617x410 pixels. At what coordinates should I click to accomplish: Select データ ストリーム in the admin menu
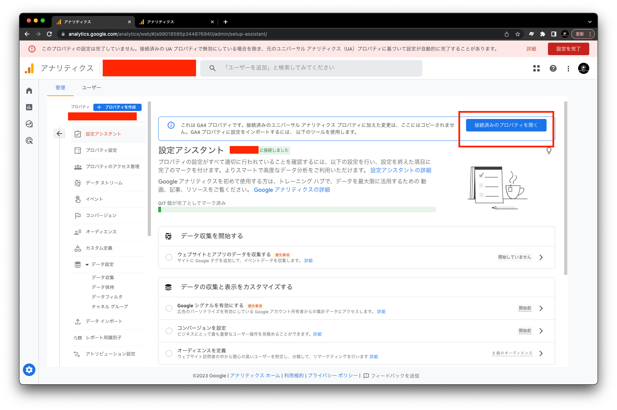104,183
